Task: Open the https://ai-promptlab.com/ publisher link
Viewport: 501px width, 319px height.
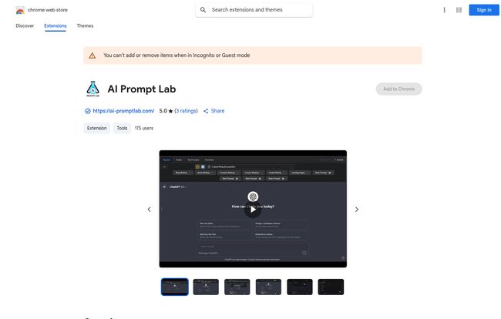Action: coord(123,111)
